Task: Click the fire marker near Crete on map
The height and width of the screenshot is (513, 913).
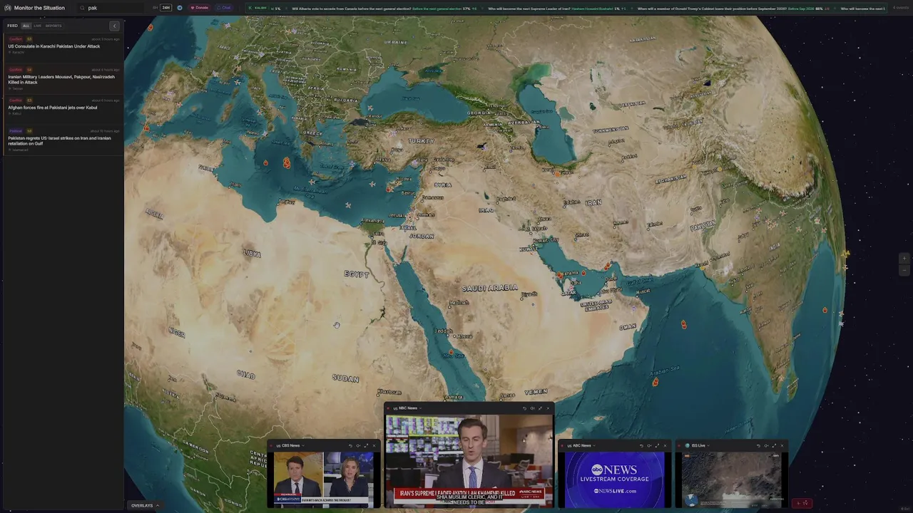Action: coord(286,163)
